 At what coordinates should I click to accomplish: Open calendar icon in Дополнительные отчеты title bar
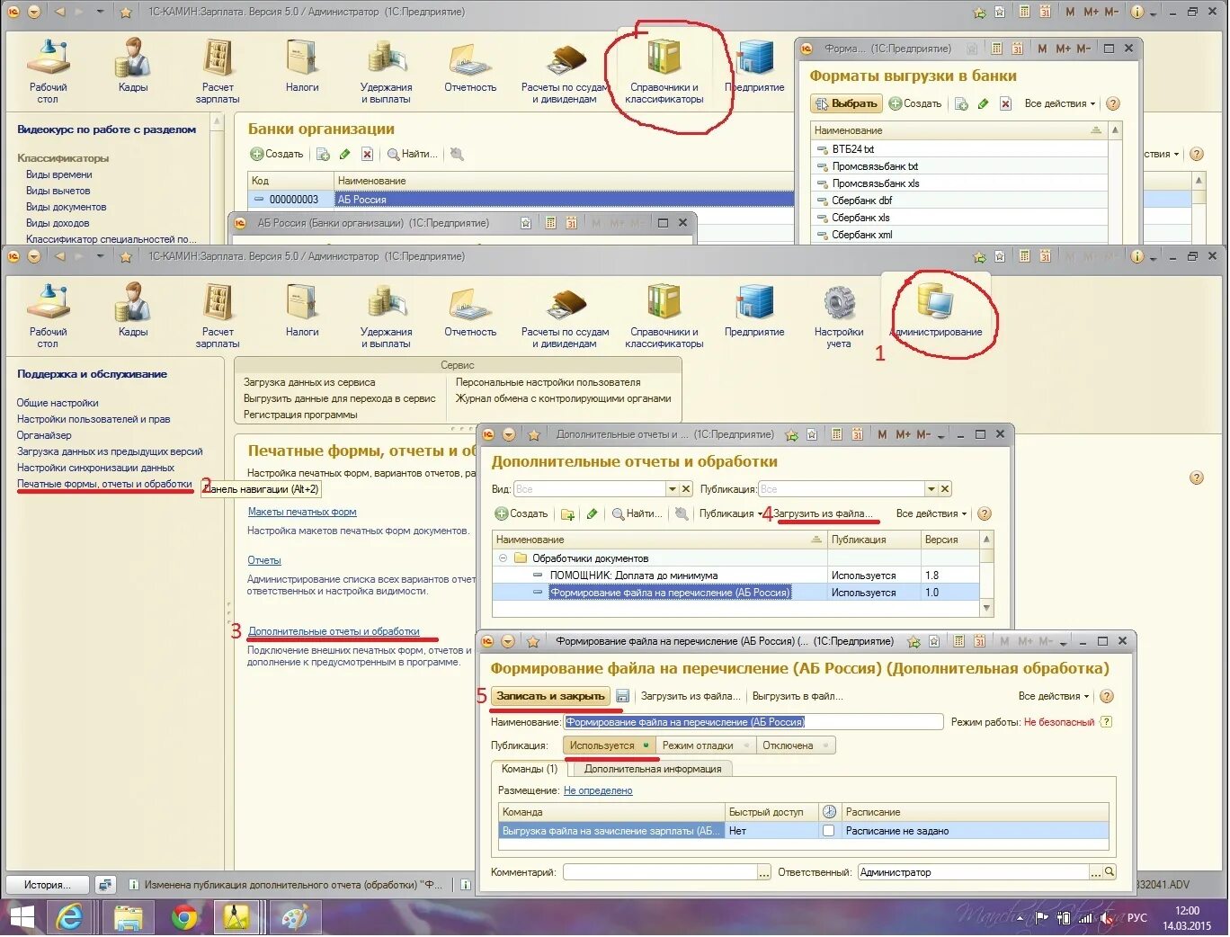(857, 434)
